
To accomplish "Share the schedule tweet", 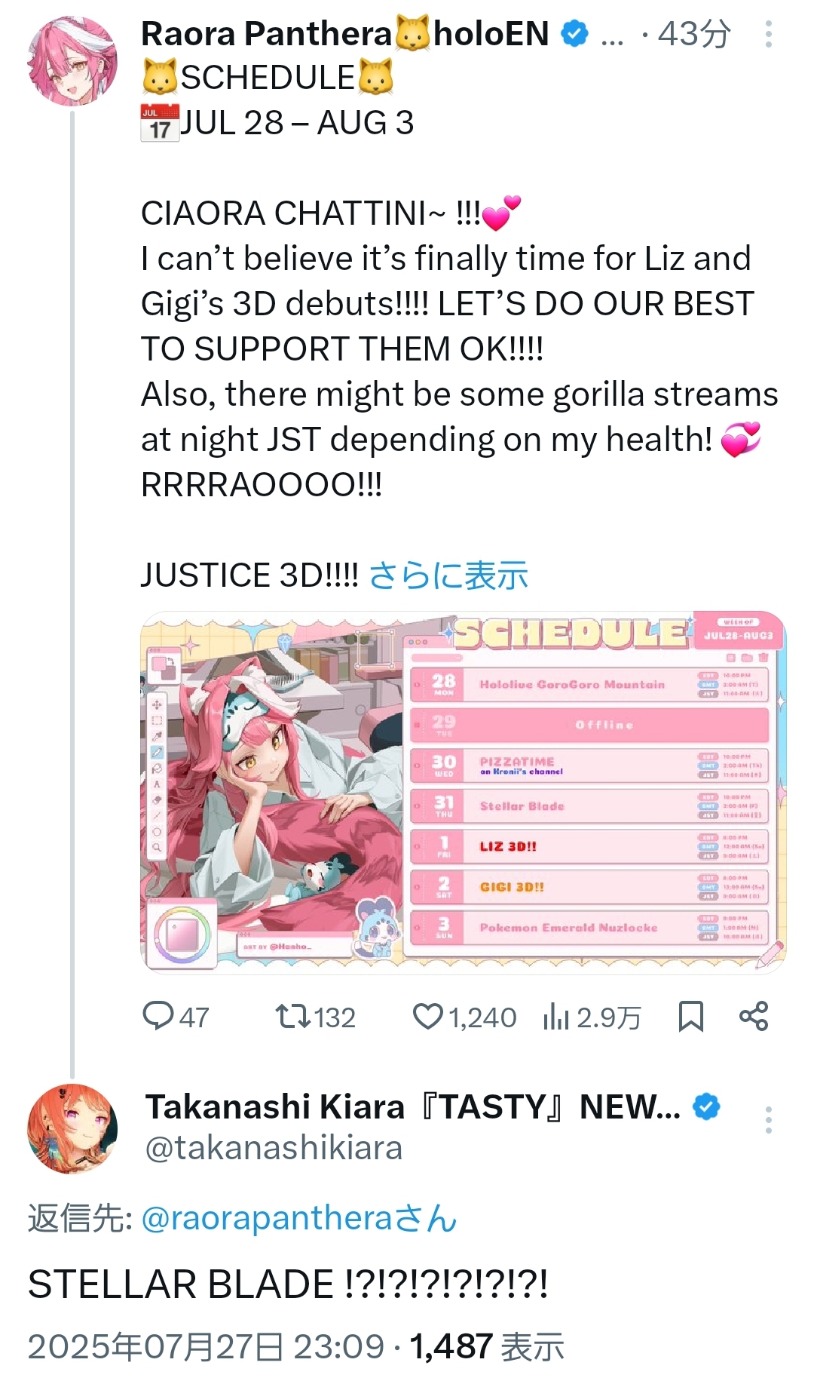I will (754, 1016).
